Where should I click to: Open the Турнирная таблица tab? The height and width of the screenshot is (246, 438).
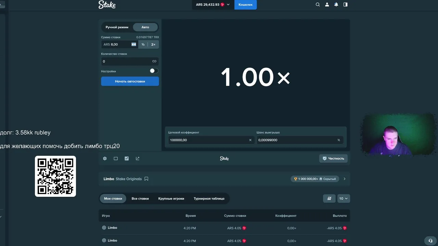click(209, 199)
